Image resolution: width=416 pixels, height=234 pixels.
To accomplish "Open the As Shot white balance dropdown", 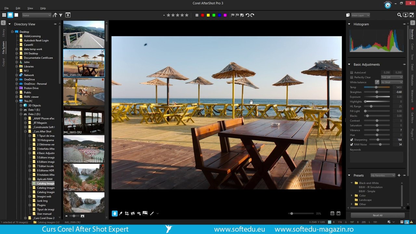I will [392, 82].
